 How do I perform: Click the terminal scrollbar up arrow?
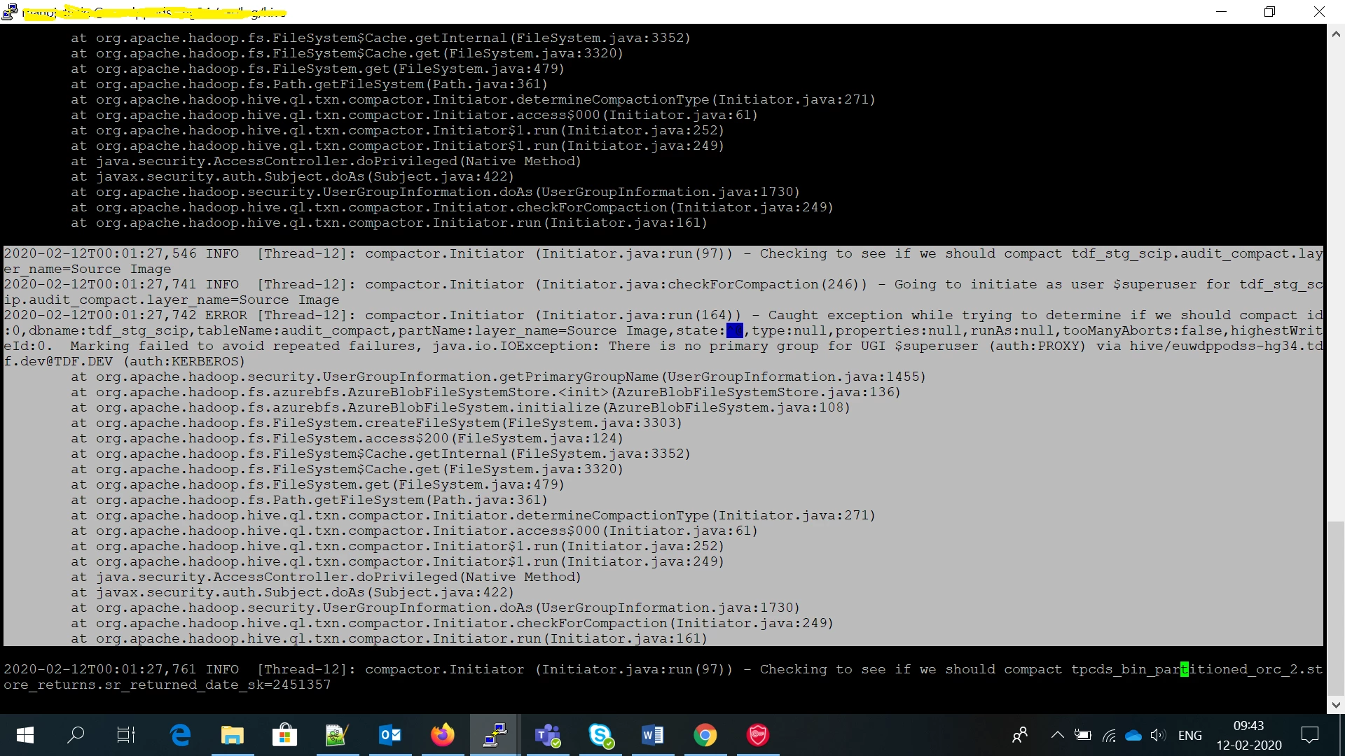coord(1336,33)
